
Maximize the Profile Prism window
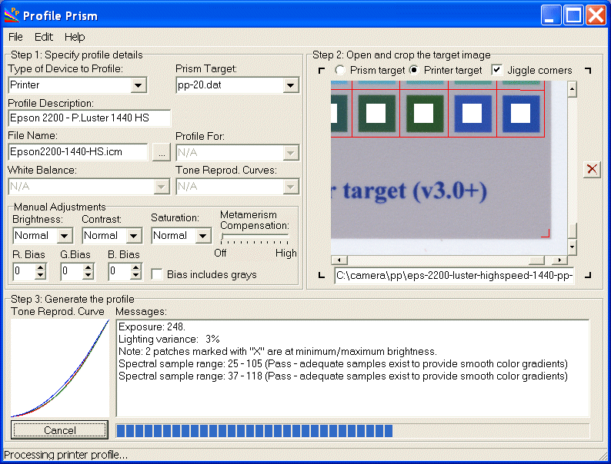click(573, 15)
